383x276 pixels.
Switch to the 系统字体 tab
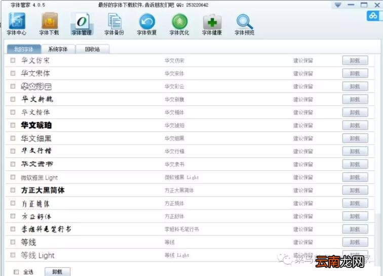pyautogui.click(x=58, y=49)
